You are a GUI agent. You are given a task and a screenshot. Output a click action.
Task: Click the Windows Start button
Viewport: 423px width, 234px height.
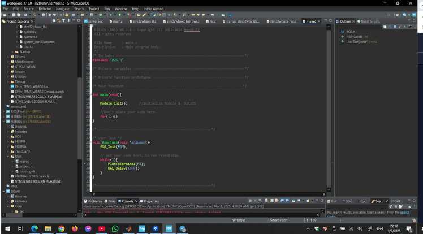pos(6,228)
